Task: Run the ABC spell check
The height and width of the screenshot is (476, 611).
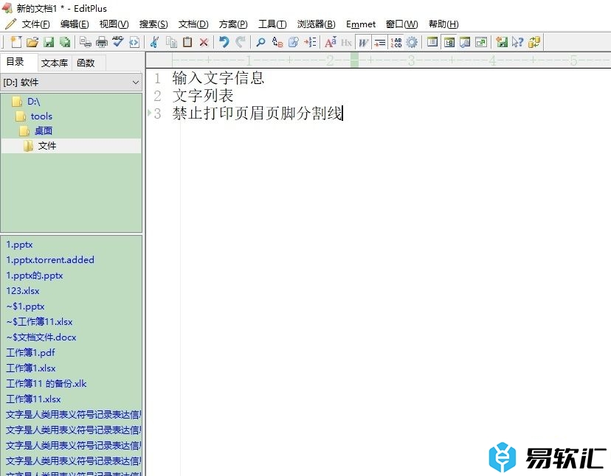Action: click(x=117, y=42)
